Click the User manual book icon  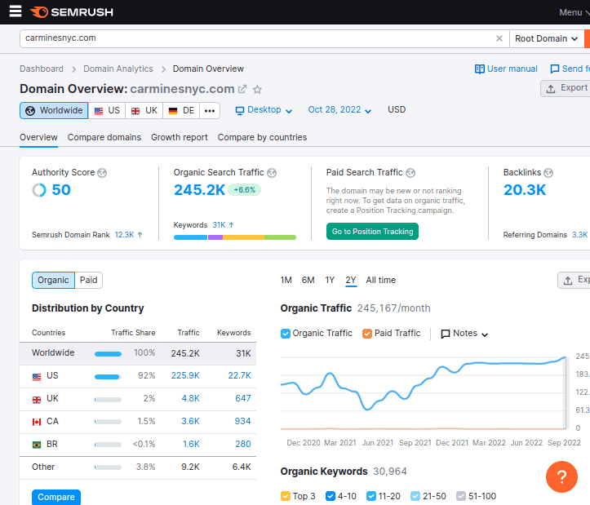(479, 69)
